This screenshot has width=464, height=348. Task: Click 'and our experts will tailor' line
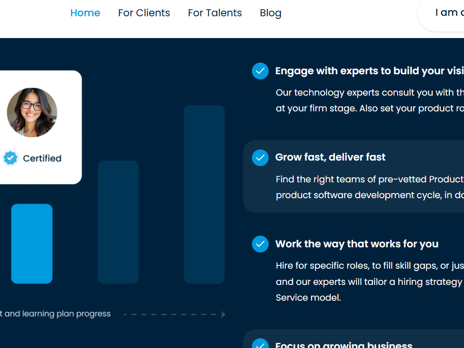pyautogui.click(x=370, y=282)
